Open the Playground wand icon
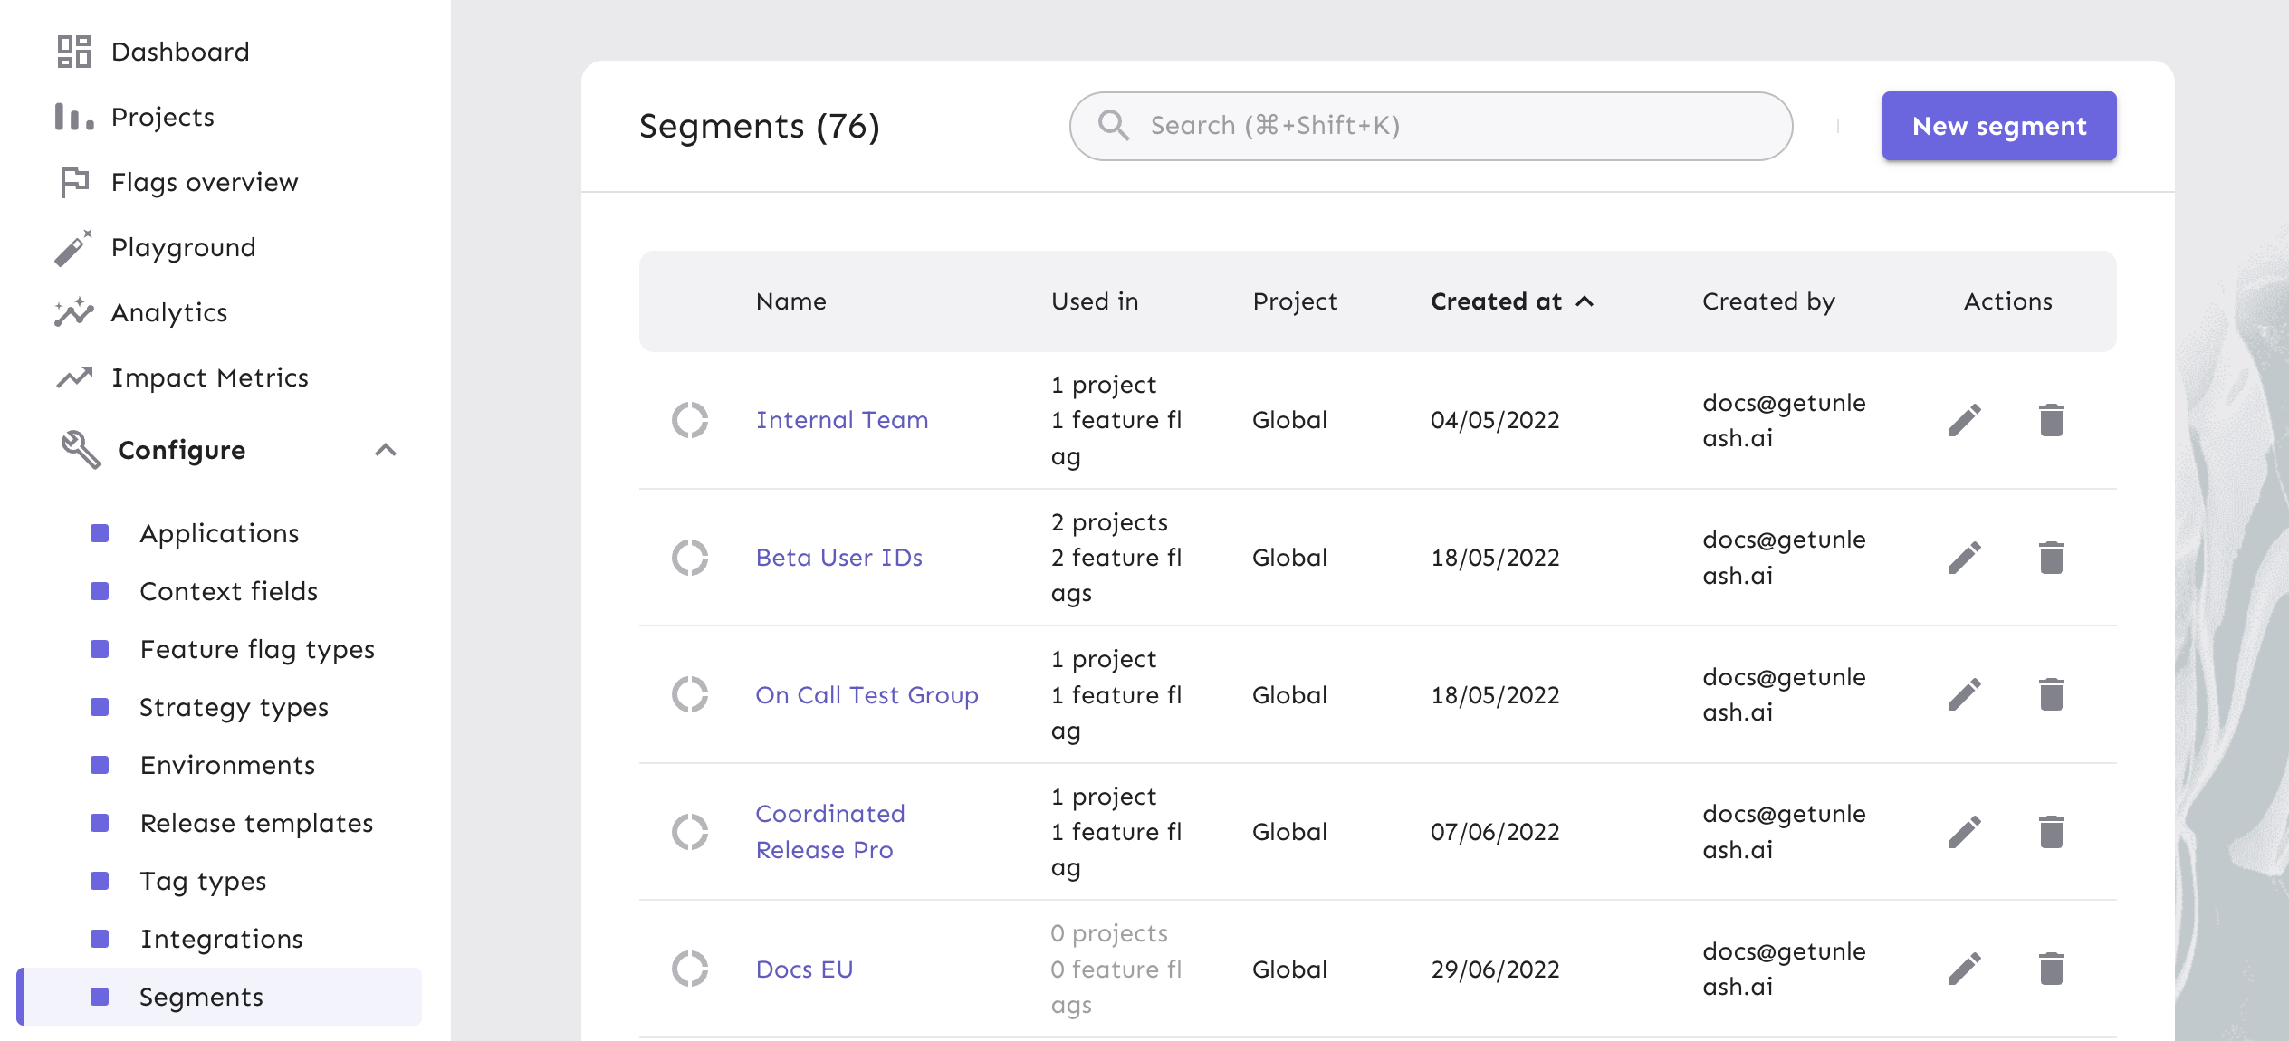This screenshot has height=1041, width=2289. click(x=73, y=246)
